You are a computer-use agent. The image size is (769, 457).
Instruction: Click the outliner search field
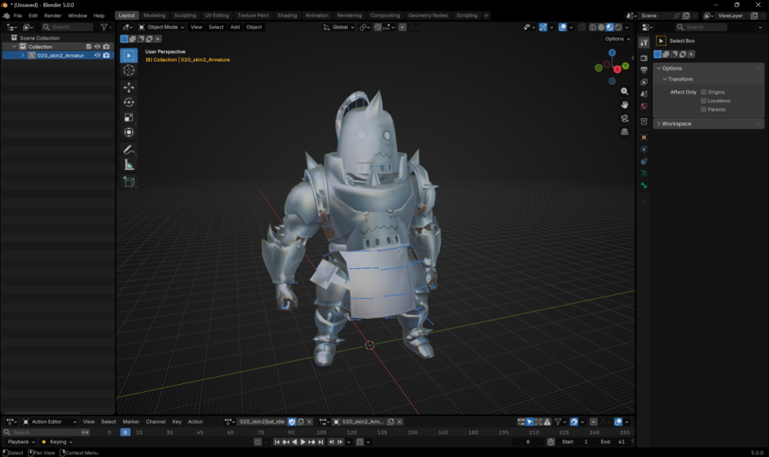pyautogui.click(x=68, y=28)
